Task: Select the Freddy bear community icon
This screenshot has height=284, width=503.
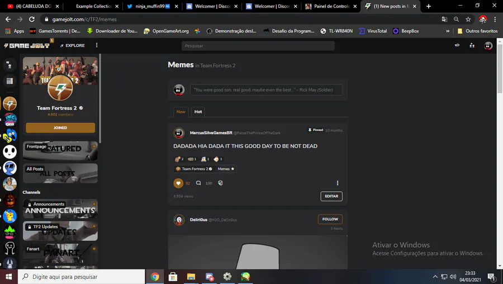Action: coord(10,200)
